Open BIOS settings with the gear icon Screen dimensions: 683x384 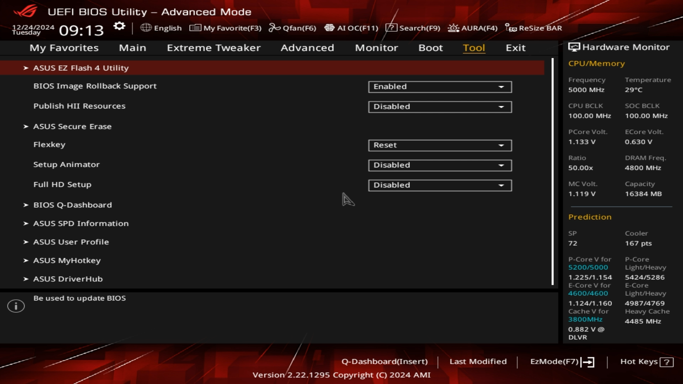click(x=119, y=26)
